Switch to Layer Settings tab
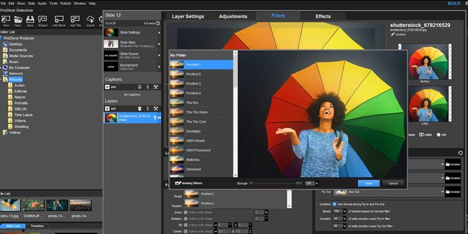The width and height of the screenshot is (468, 234). 188,16
